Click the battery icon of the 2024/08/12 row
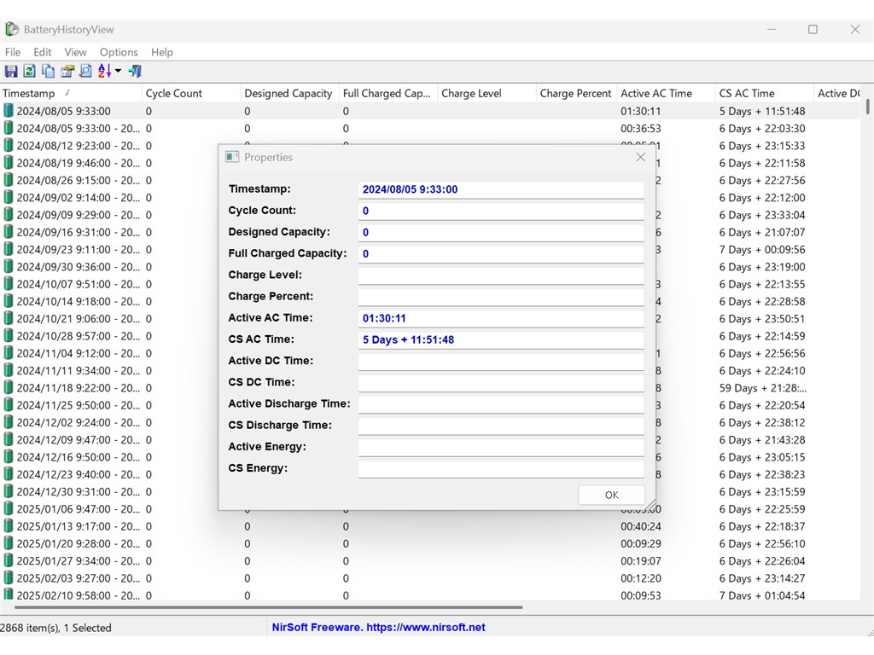This screenshot has height=655, width=874. 9,146
